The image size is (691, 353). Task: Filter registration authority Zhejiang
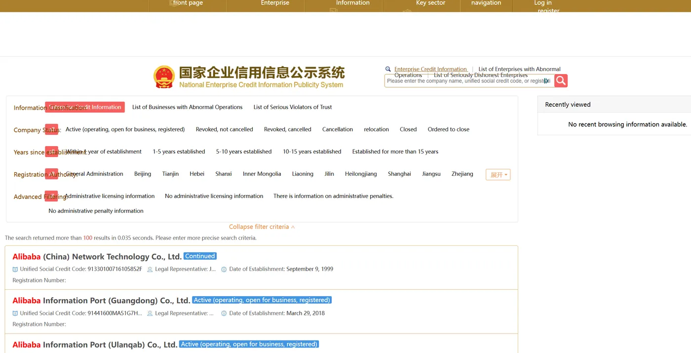coord(462,174)
